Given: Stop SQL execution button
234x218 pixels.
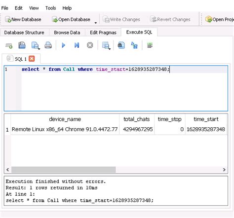Looking at the screenshot, I should [90, 45].
